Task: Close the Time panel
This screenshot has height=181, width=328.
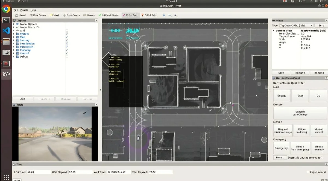Action: [x=326, y=164]
